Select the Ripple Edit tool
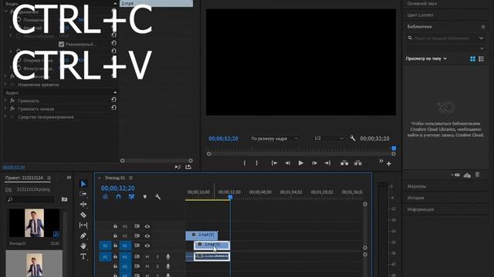 pyautogui.click(x=83, y=205)
